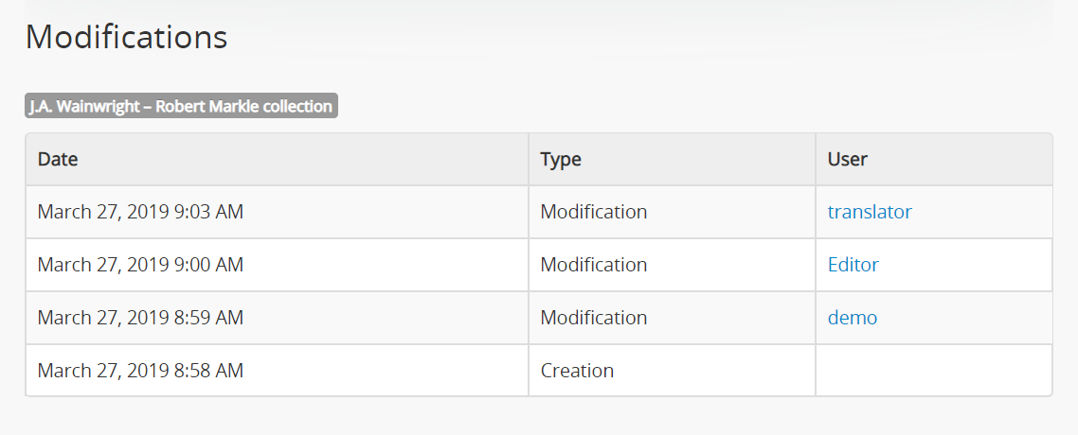Open the demo user link

point(852,318)
